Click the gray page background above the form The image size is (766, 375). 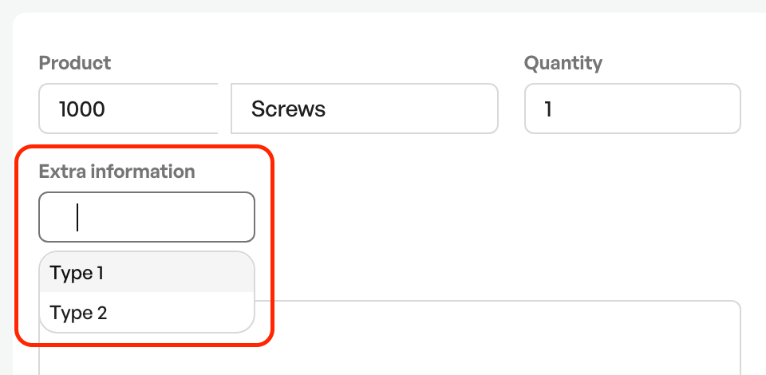coord(383,5)
